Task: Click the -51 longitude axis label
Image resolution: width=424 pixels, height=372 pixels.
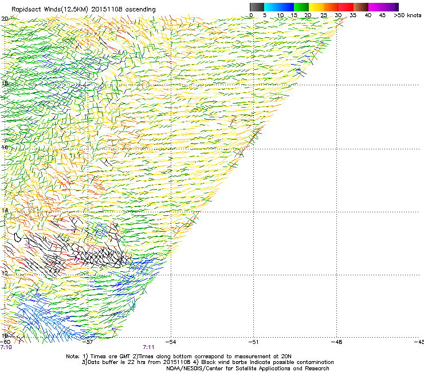Action: [x=254, y=342]
